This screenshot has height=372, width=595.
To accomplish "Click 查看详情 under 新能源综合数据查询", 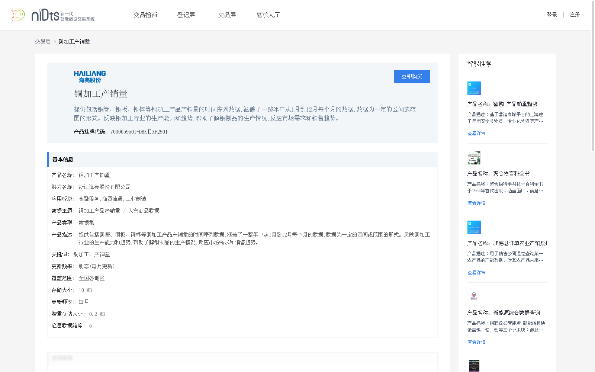I will (x=476, y=342).
